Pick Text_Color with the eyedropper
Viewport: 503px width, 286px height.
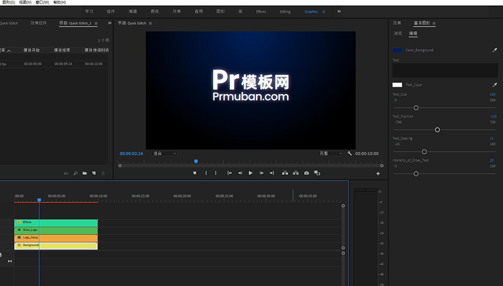coord(495,85)
